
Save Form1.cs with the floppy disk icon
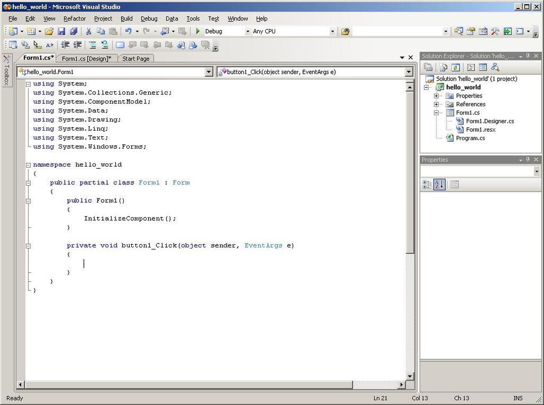62,31
